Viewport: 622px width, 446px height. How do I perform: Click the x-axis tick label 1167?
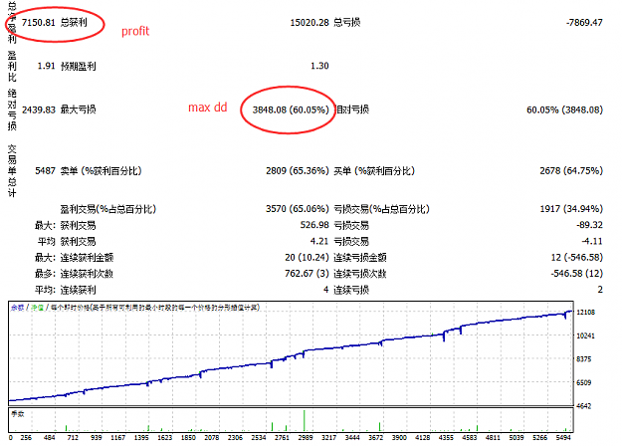click(118, 437)
